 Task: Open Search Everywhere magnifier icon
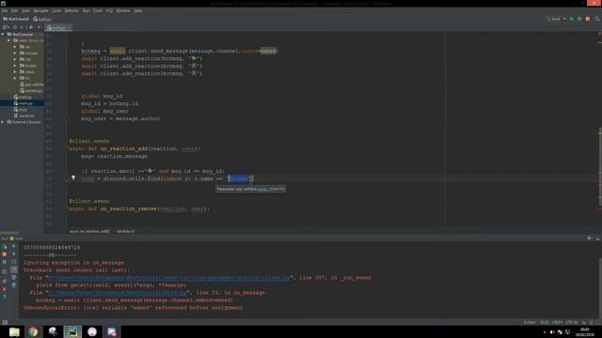pyautogui.click(x=597, y=19)
